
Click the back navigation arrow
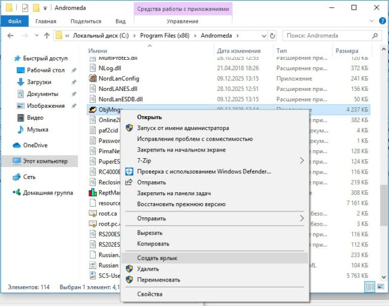pyautogui.click(x=10, y=36)
